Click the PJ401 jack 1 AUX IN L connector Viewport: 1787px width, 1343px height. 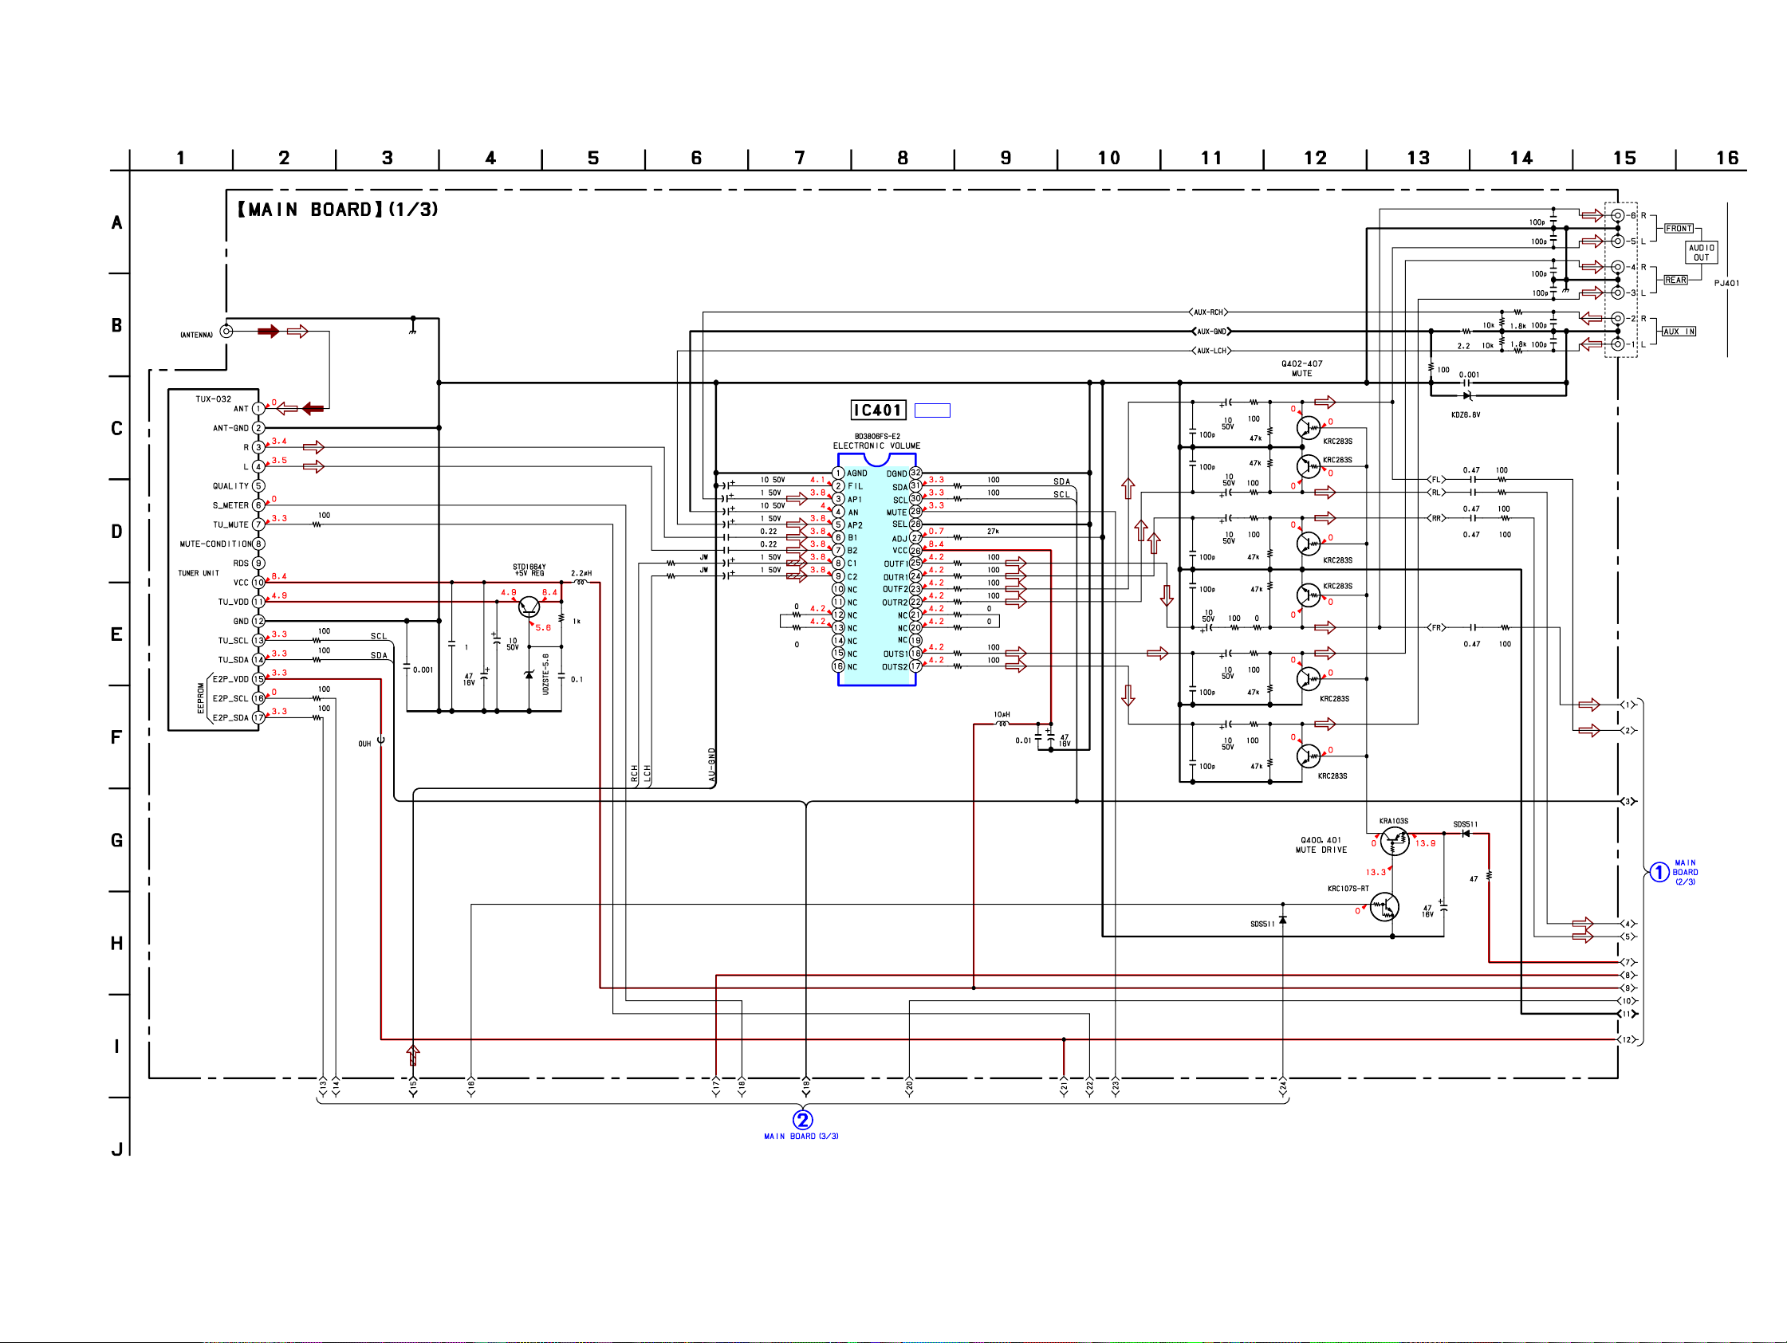[x=1617, y=344]
